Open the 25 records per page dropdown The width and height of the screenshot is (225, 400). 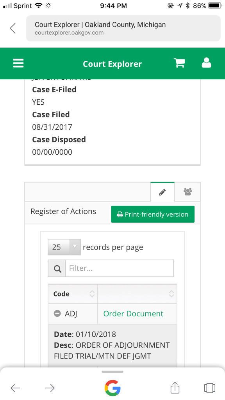64,247
